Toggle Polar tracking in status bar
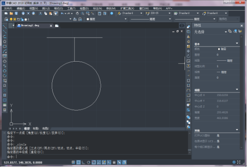 click(x=89, y=162)
